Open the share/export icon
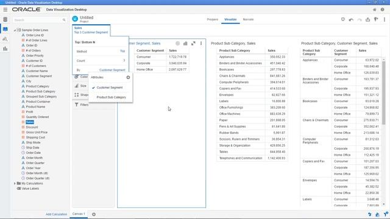Screen dimensions: 390x219 click(x=367, y=19)
